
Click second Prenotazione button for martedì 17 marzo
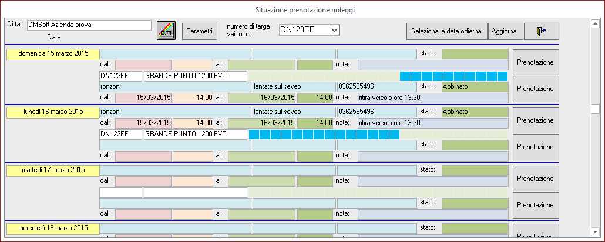coord(536,205)
